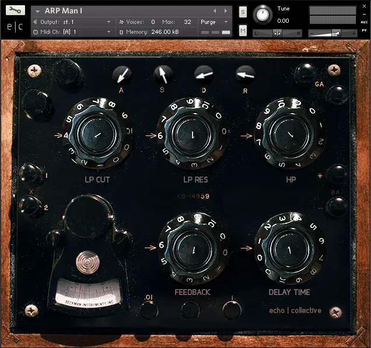Mute the instrument with the M button
The height and width of the screenshot is (348, 371).
click(243, 30)
